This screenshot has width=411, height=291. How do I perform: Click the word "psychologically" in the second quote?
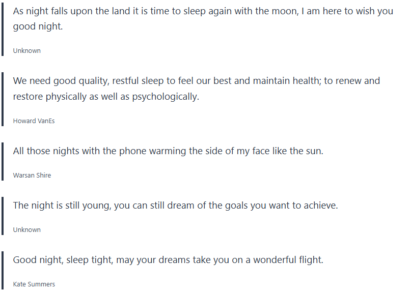pyautogui.click(x=165, y=97)
